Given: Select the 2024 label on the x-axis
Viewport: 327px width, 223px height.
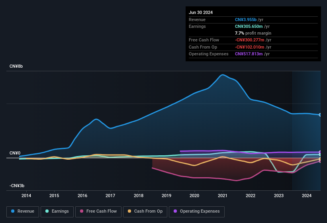Looking at the screenshot, I should coord(307,196).
